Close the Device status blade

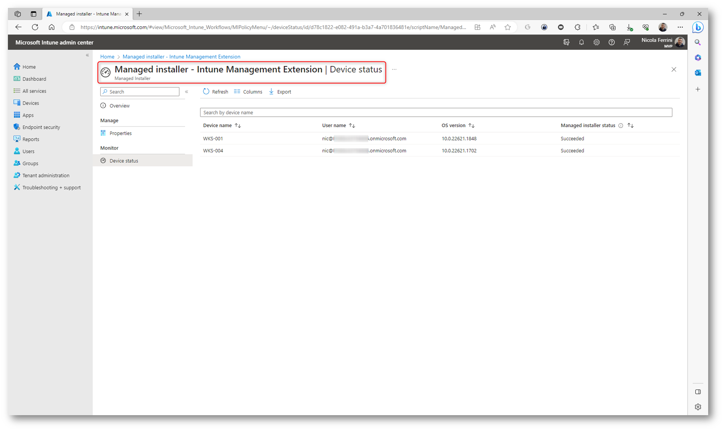[674, 69]
